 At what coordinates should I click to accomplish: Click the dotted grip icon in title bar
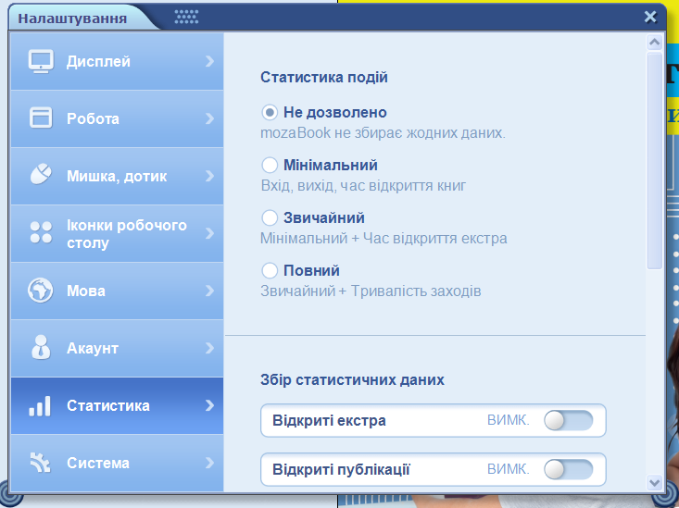pyautogui.click(x=186, y=17)
